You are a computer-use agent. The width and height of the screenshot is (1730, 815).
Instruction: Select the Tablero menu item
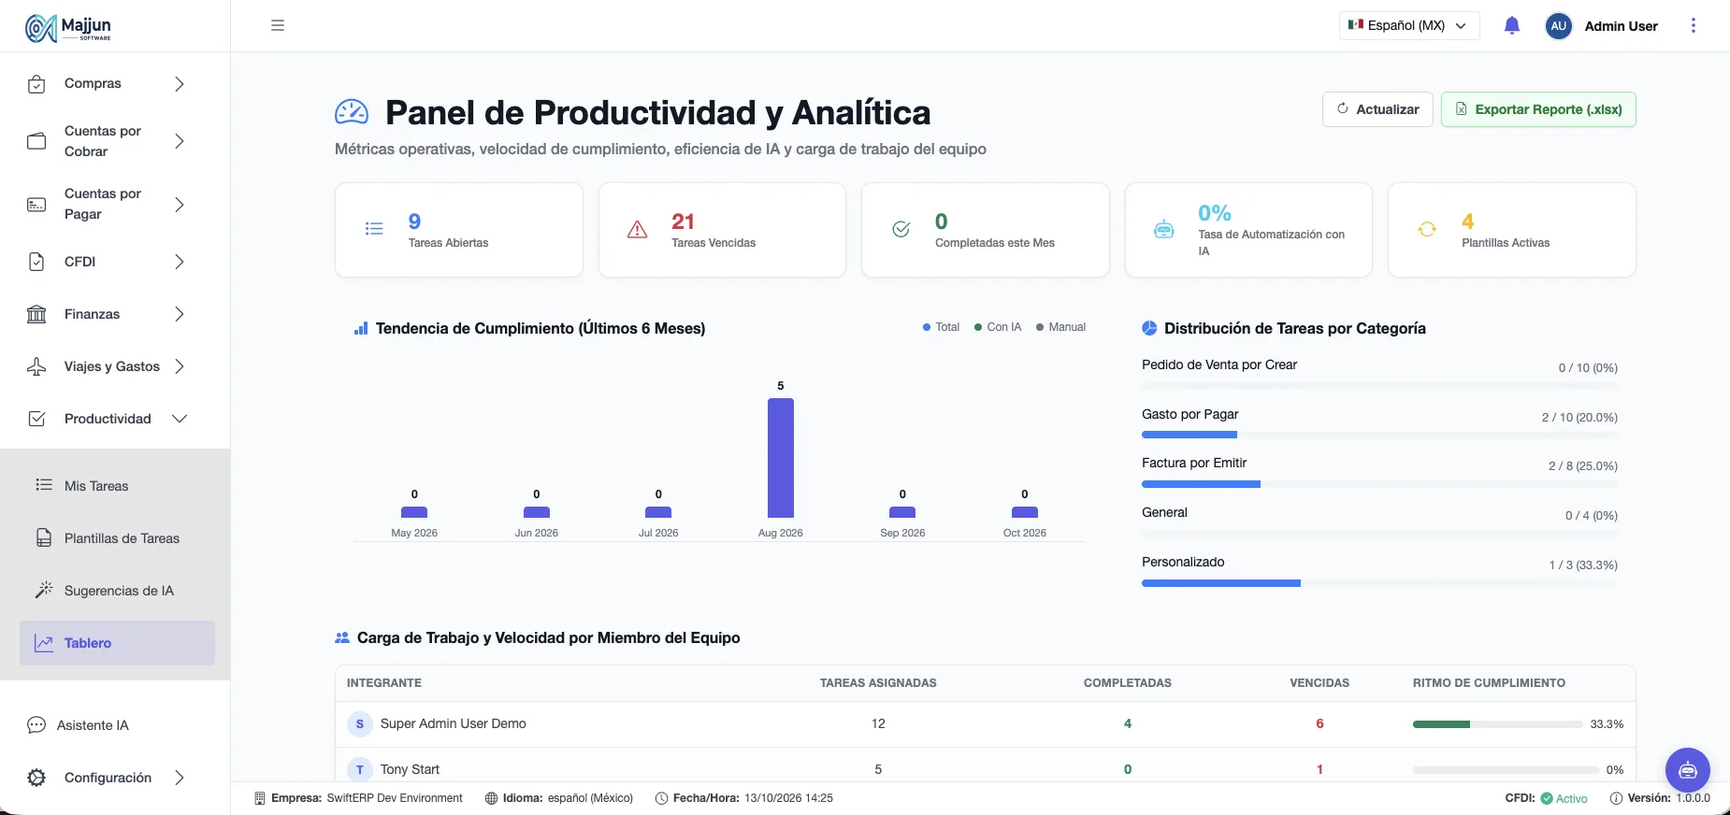coord(117,643)
